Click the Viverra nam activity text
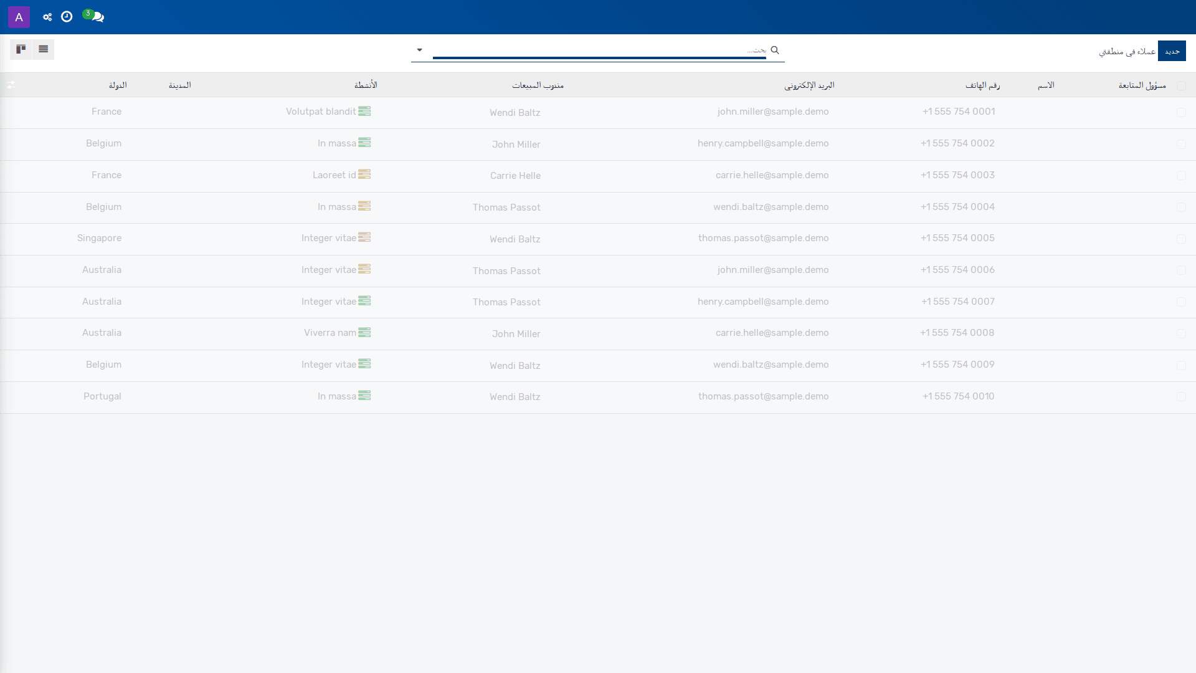1196x673 pixels. [x=330, y=333]
